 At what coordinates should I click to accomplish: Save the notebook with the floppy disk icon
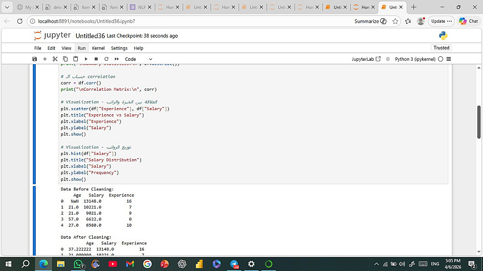(34, 59)
